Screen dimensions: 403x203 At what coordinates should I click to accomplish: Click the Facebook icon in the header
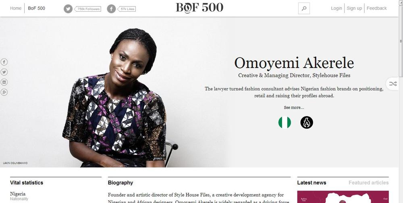point(111,9)
